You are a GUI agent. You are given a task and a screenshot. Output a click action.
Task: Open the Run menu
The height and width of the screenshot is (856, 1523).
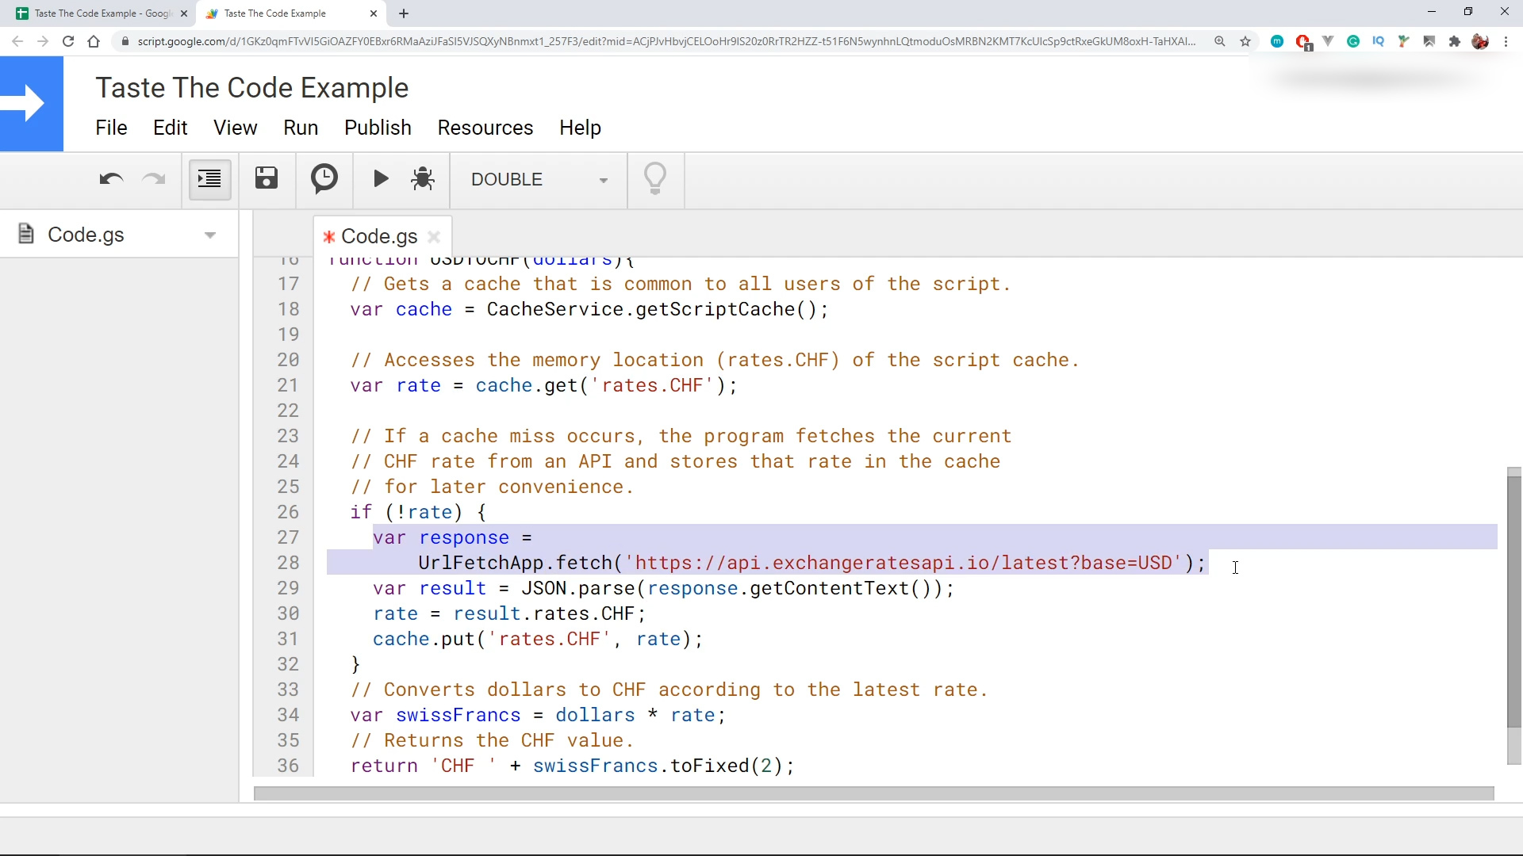tap(301, 128)
